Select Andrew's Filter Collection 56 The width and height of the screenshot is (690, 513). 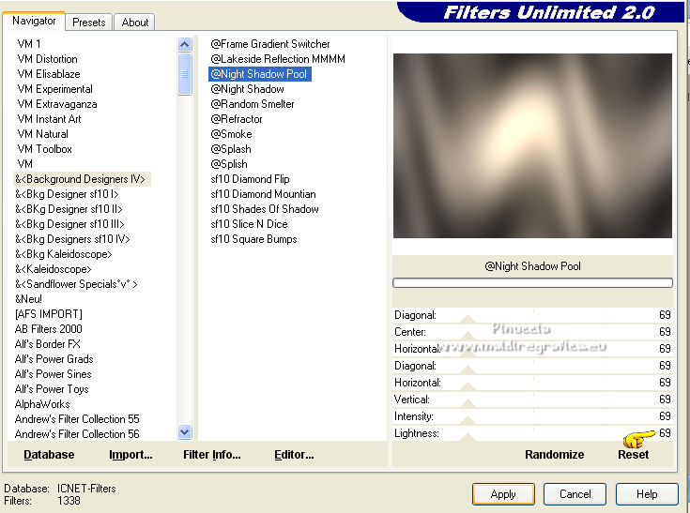(77, 434)
